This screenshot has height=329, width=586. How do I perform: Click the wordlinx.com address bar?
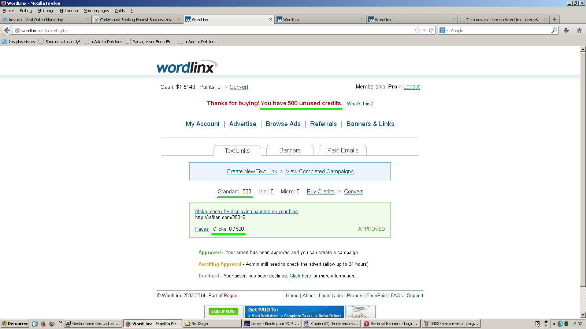216,31
